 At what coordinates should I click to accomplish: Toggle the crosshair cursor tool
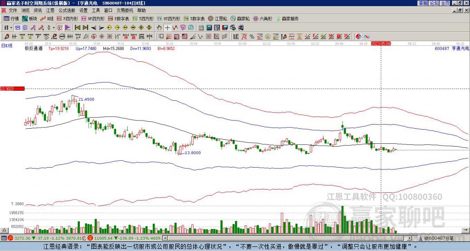point(167,28)
